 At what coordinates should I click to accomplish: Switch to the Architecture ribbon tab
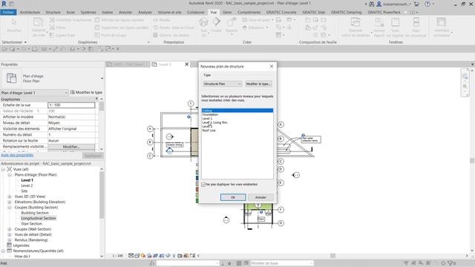pyautogui.click(x=30, y=12)
